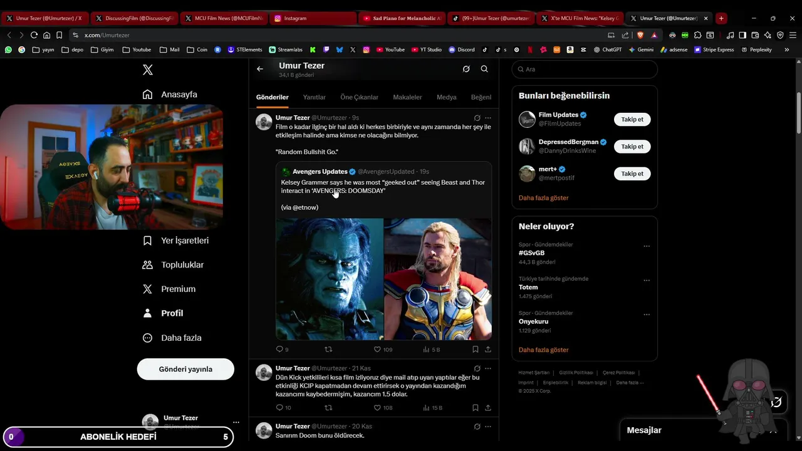
Task: Switch to the Medya tab
Action: (x=447, y=97)
